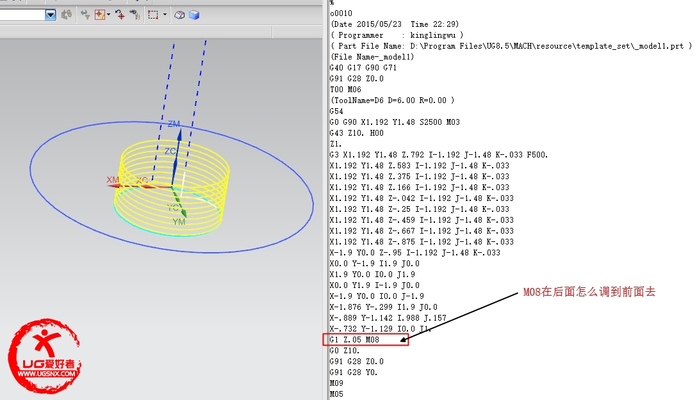The width and height of the screenshot is (697, 400).
Task: Click the 'X-1.9 Y0.0 Z-.95' code line
Action: pyautogui.click(x=414, y=253)
